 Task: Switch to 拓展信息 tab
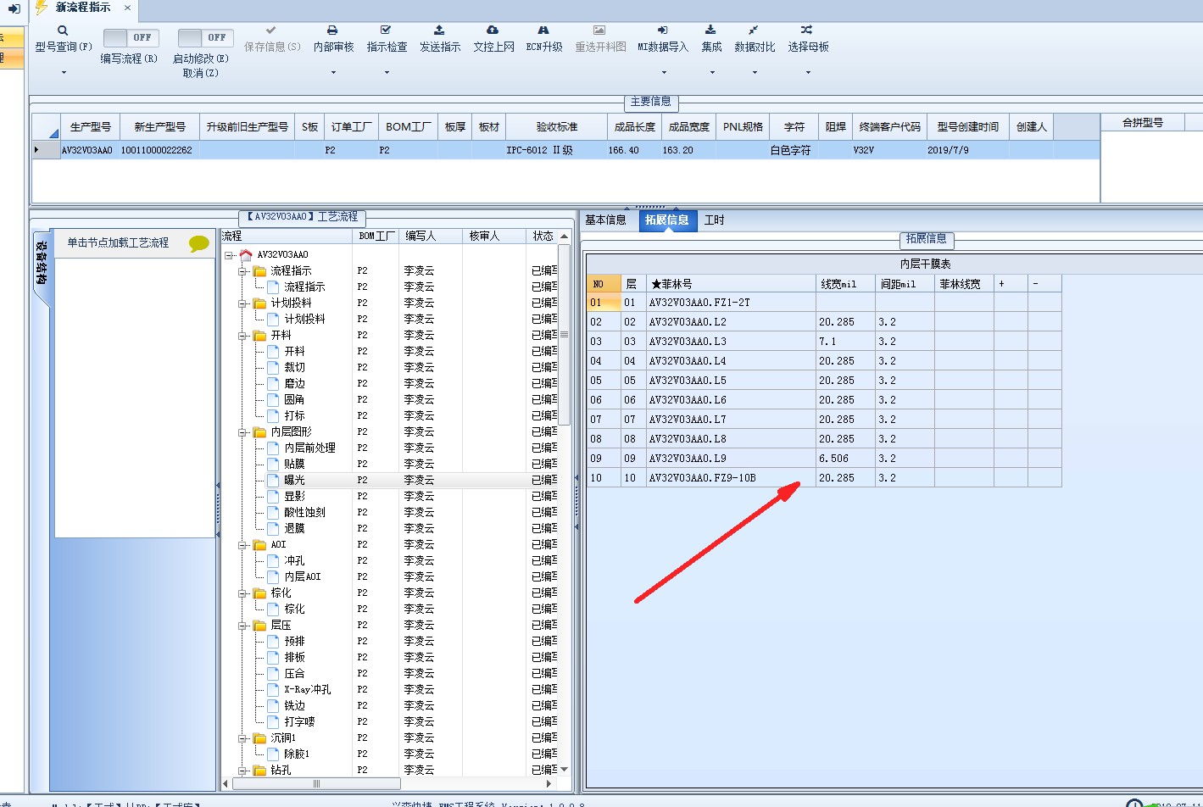point(667,220)
